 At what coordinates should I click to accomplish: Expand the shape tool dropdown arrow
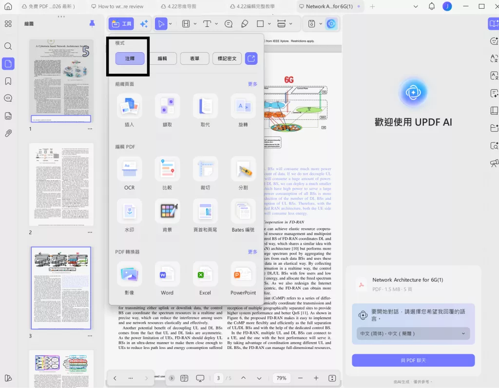click(269, 24)
